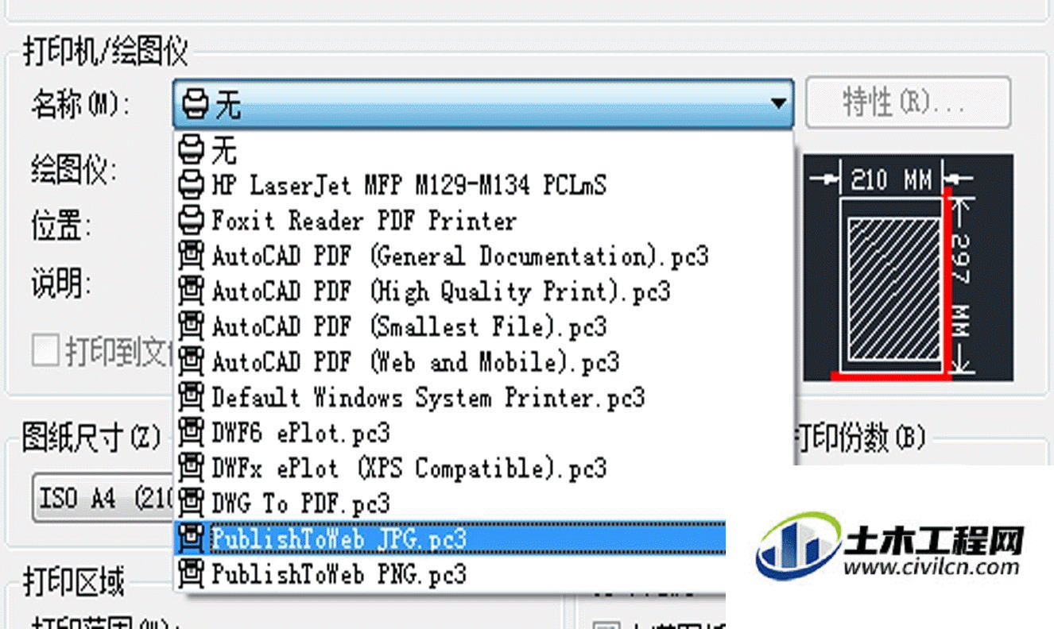Click printer icon in the selected 无 field

pos(196,104)
